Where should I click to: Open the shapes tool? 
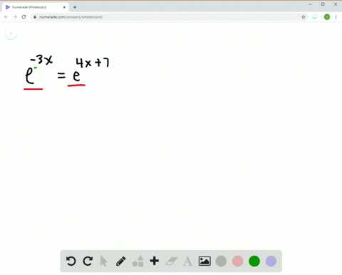[138, 261]
